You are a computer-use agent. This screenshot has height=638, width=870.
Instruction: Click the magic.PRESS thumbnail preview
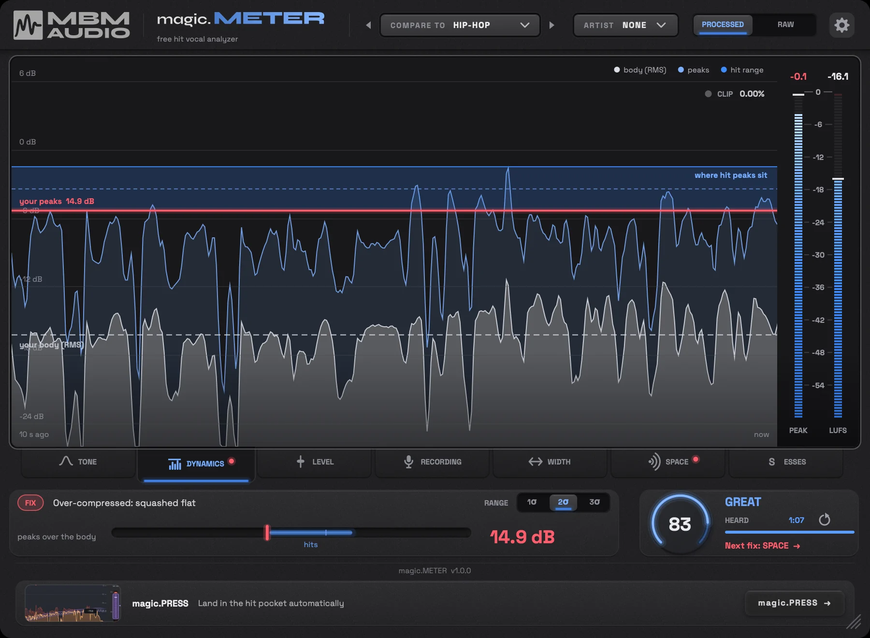72,603
